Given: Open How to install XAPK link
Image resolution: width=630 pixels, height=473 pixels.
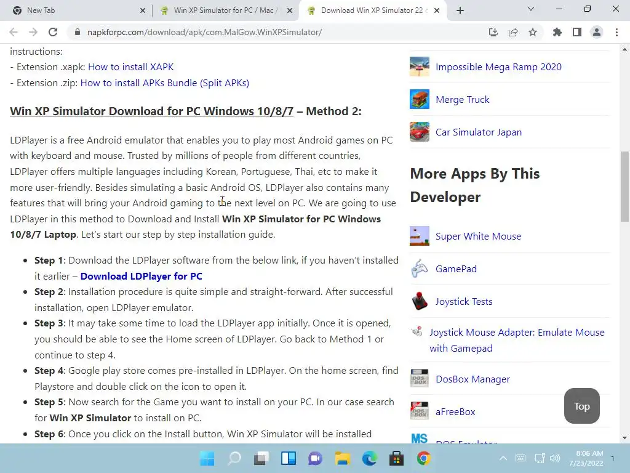Looking at the screenshot, I should click(131, 67).
